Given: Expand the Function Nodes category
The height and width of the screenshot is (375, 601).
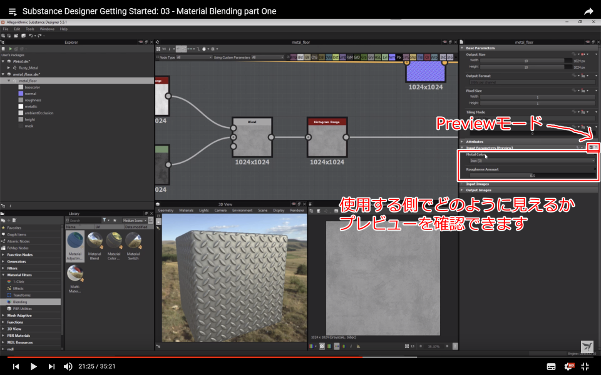Looking at the screenshot, I should coord(4,255).
